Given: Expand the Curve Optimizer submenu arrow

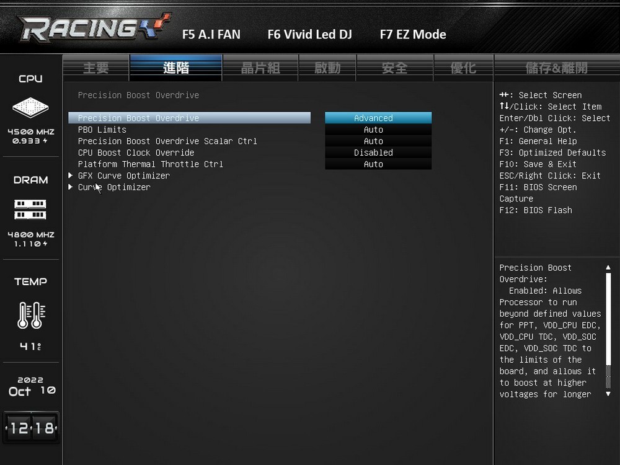Looking at the screenshot, I should pyautogui.click(x=71, y=187).
